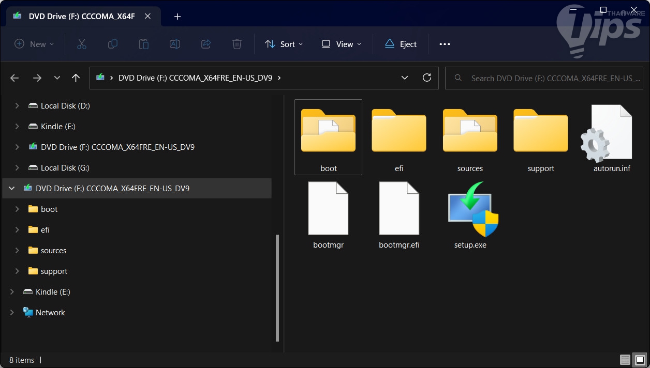Add a new File Explorer tab

(178, 17)
